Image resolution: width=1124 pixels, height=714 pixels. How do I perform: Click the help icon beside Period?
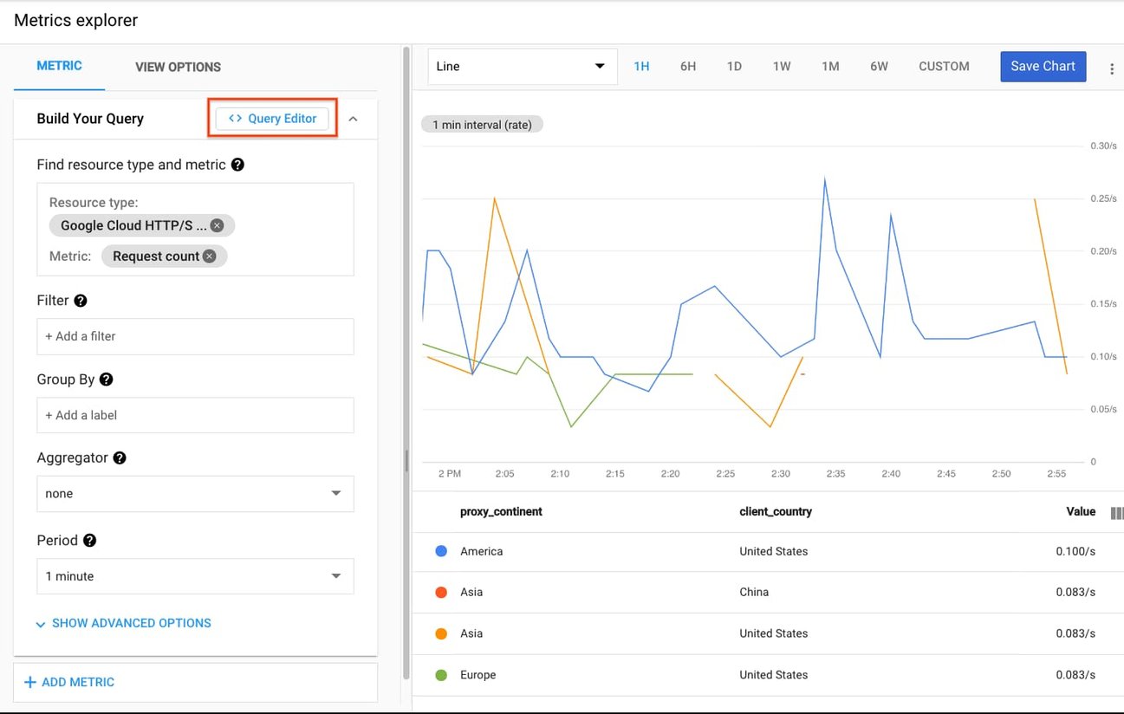[89, 541]
